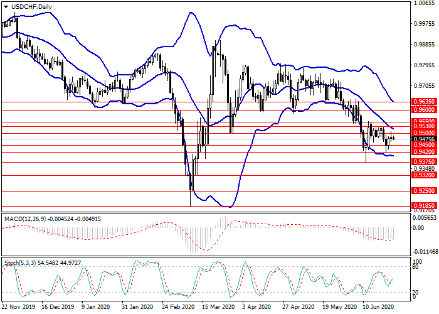This screenshot has height=314, width=439.
Task: Click the MACD(12,26,9) indicator label
Action: 25,219
